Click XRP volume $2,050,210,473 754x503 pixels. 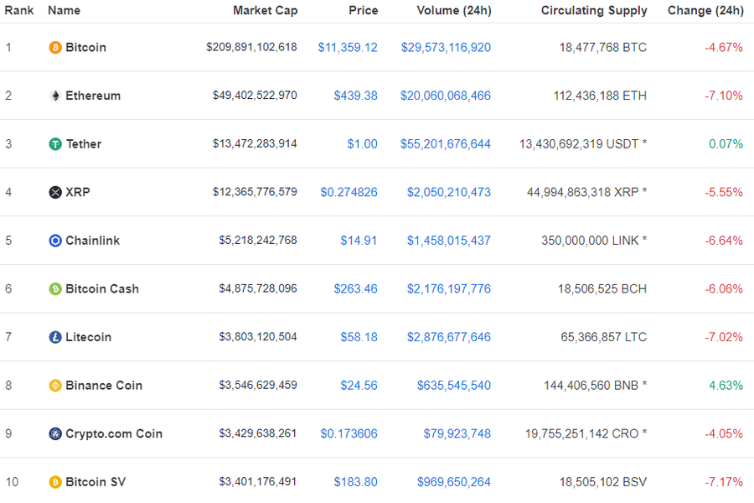point(449,192)
